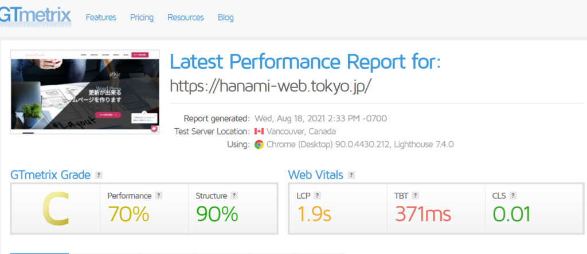Click the Latest Performance Report heading
Image resolution: width=587 pixels, height=254 pixels.
pyautogui.click(x=306, y=62)
